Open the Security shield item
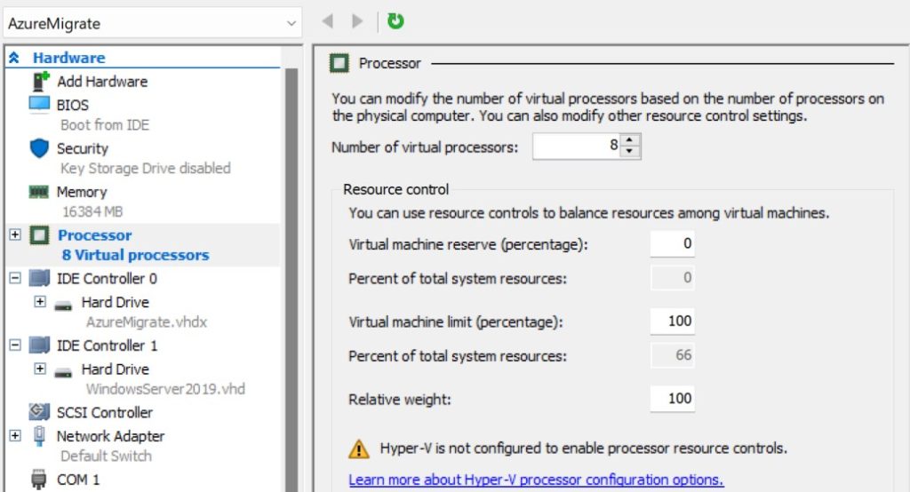Screen dimensions: 910x492 click(x=82, y=148)
